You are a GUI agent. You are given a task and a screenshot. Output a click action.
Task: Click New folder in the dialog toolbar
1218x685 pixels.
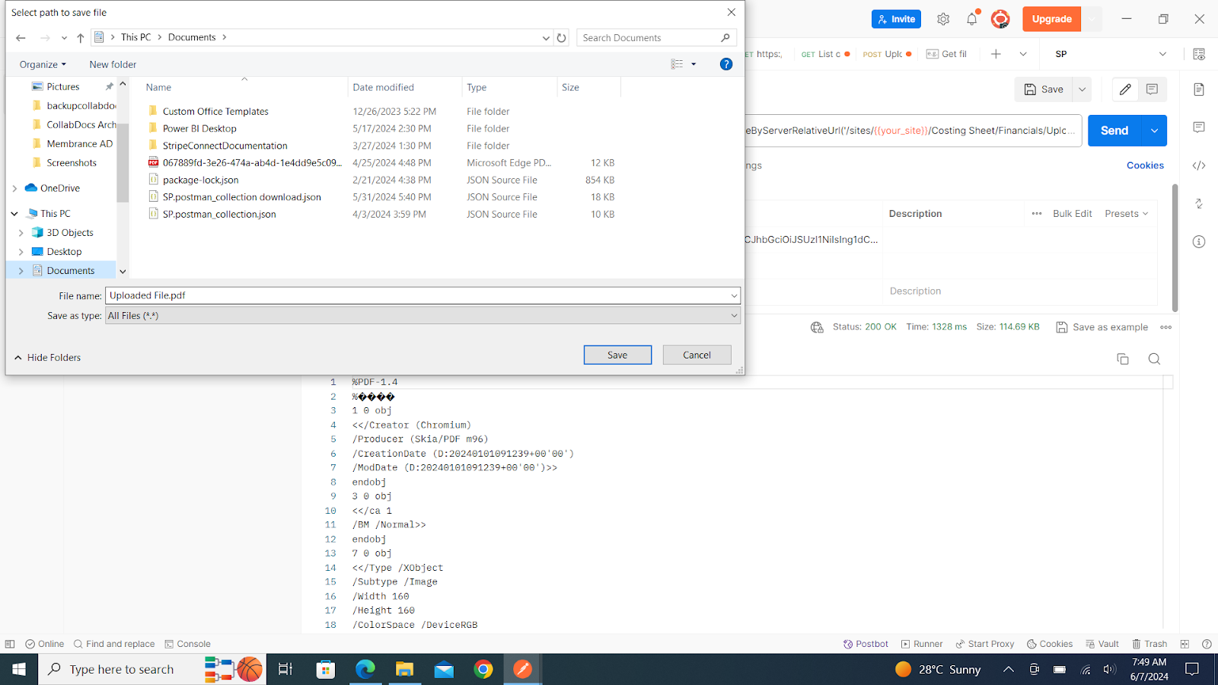point(113,65)
